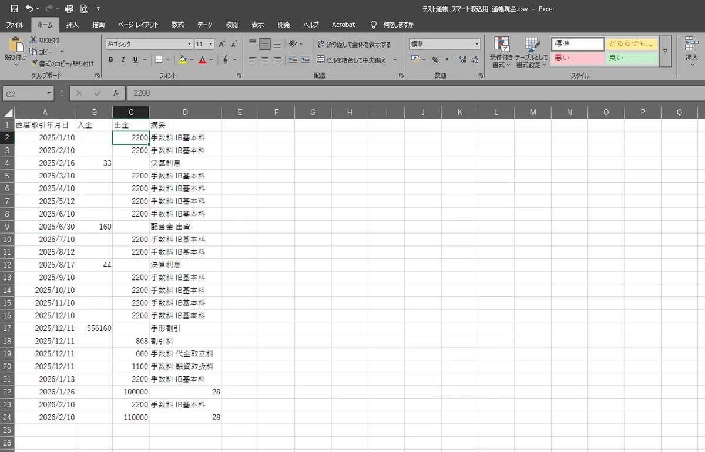Viewport: 705px width, 452px height.
Task: Click the print preview magnifier icon
Action: pyautogui.click(x=83, y=9)
